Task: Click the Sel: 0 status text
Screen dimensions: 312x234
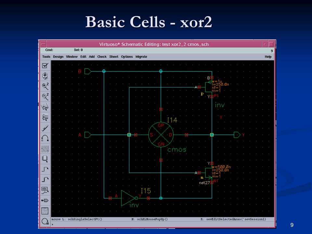Action: pyautogui.click(x=78, y=50)
